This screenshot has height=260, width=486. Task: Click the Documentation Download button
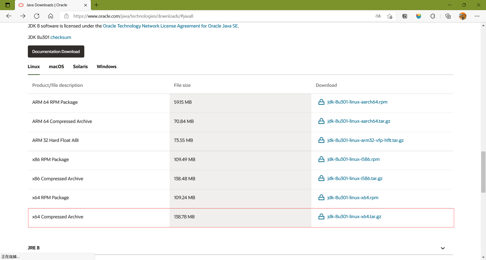point(56,51)
